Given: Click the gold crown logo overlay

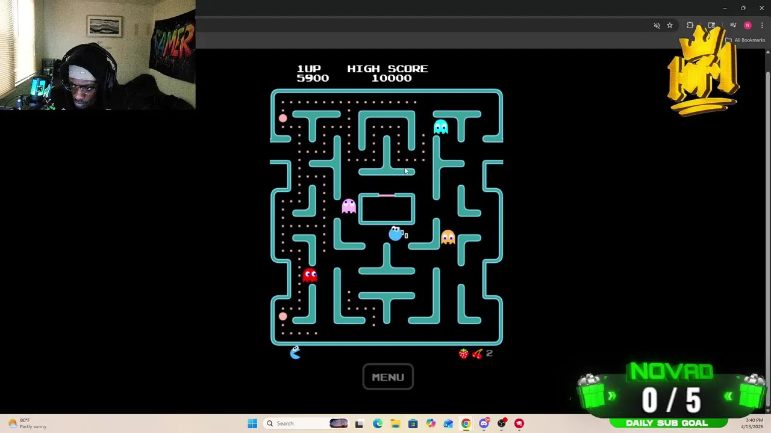Looking at the screenshot, I should coord(703,69).
